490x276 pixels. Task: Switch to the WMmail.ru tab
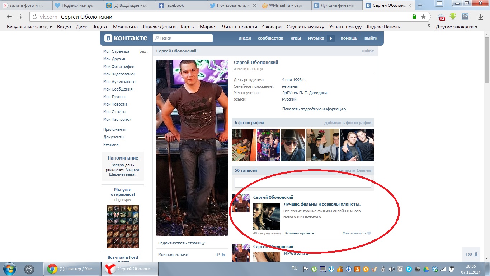click(285, 5)
